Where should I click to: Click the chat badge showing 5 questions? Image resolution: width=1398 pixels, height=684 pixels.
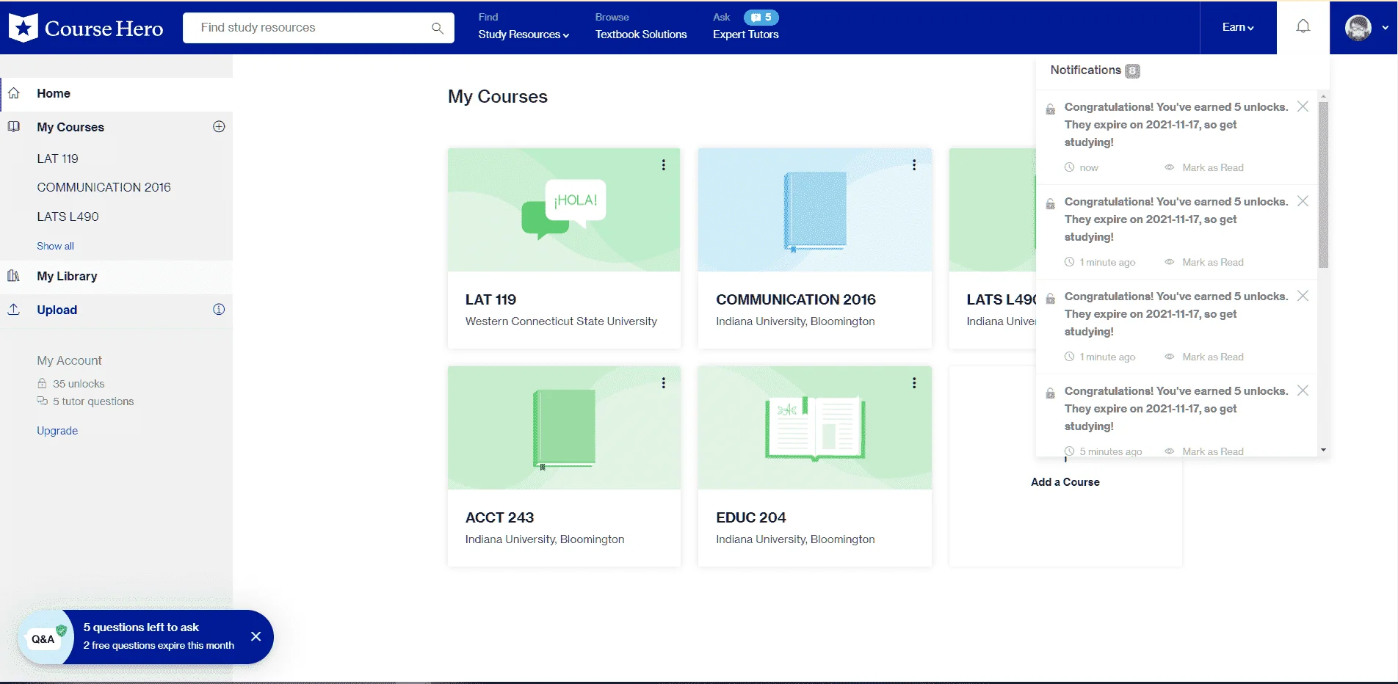pyautogui.click(x=761, y=17)
